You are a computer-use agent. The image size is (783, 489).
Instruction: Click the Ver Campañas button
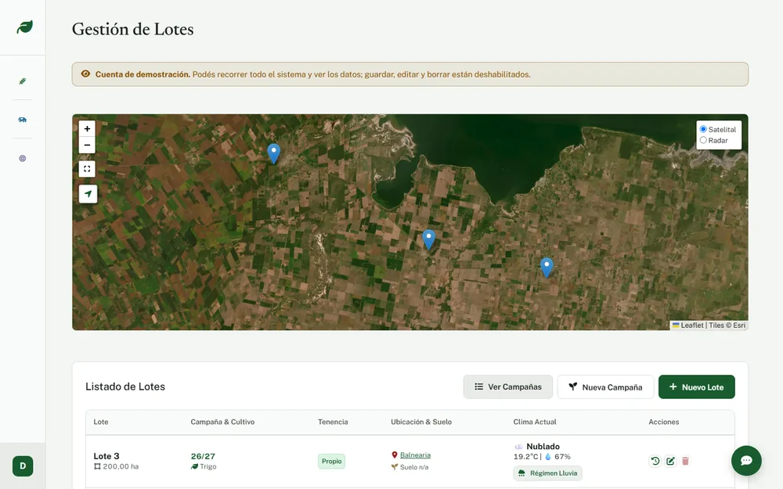pyautogui.click(x=508, y=387)
